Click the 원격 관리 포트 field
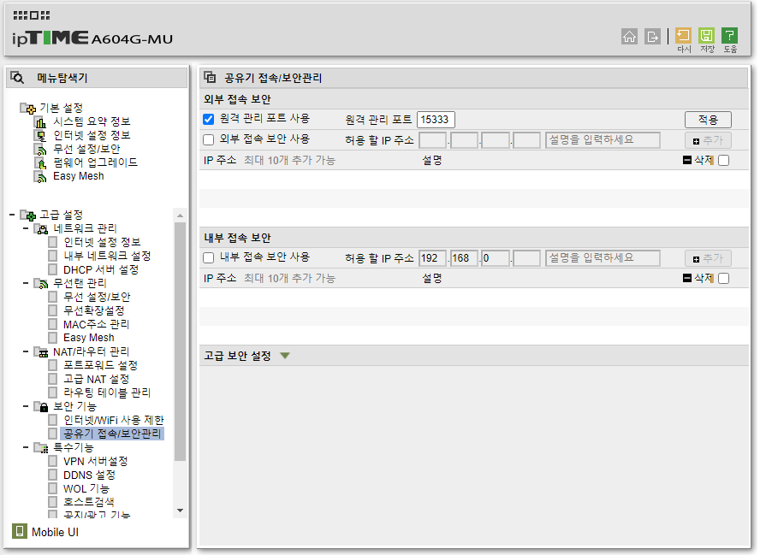This screenshot has height=555, width=772. (435, 119)
